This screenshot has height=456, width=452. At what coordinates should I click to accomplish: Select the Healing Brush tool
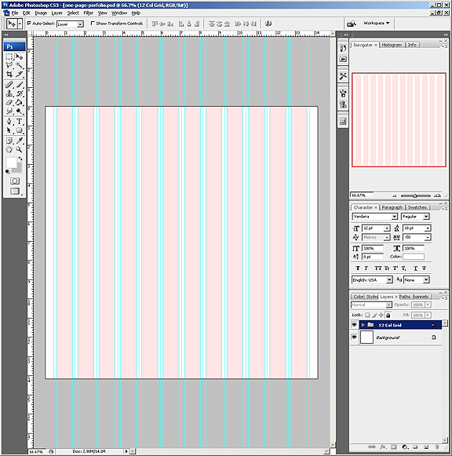point(9,85)
